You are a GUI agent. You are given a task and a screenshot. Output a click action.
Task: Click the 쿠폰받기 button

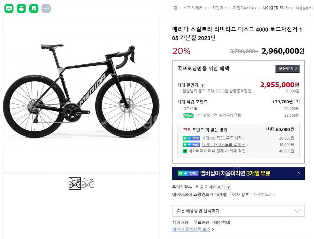click(287, 69)
